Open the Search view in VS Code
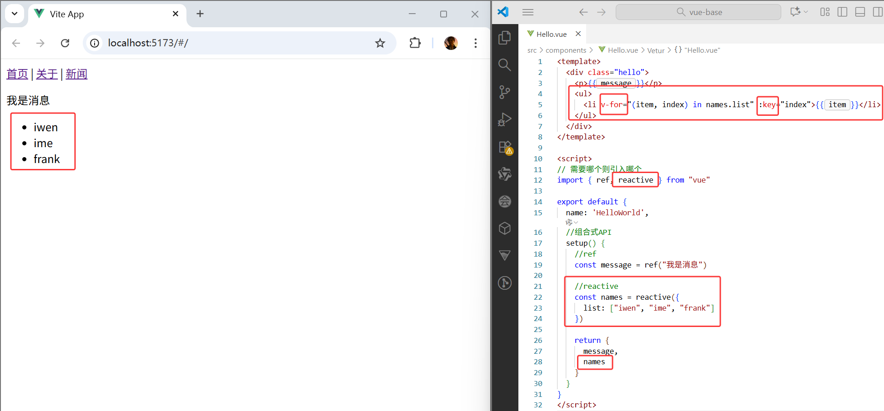This screenshot has width=884, height=411. pos(505,65)
